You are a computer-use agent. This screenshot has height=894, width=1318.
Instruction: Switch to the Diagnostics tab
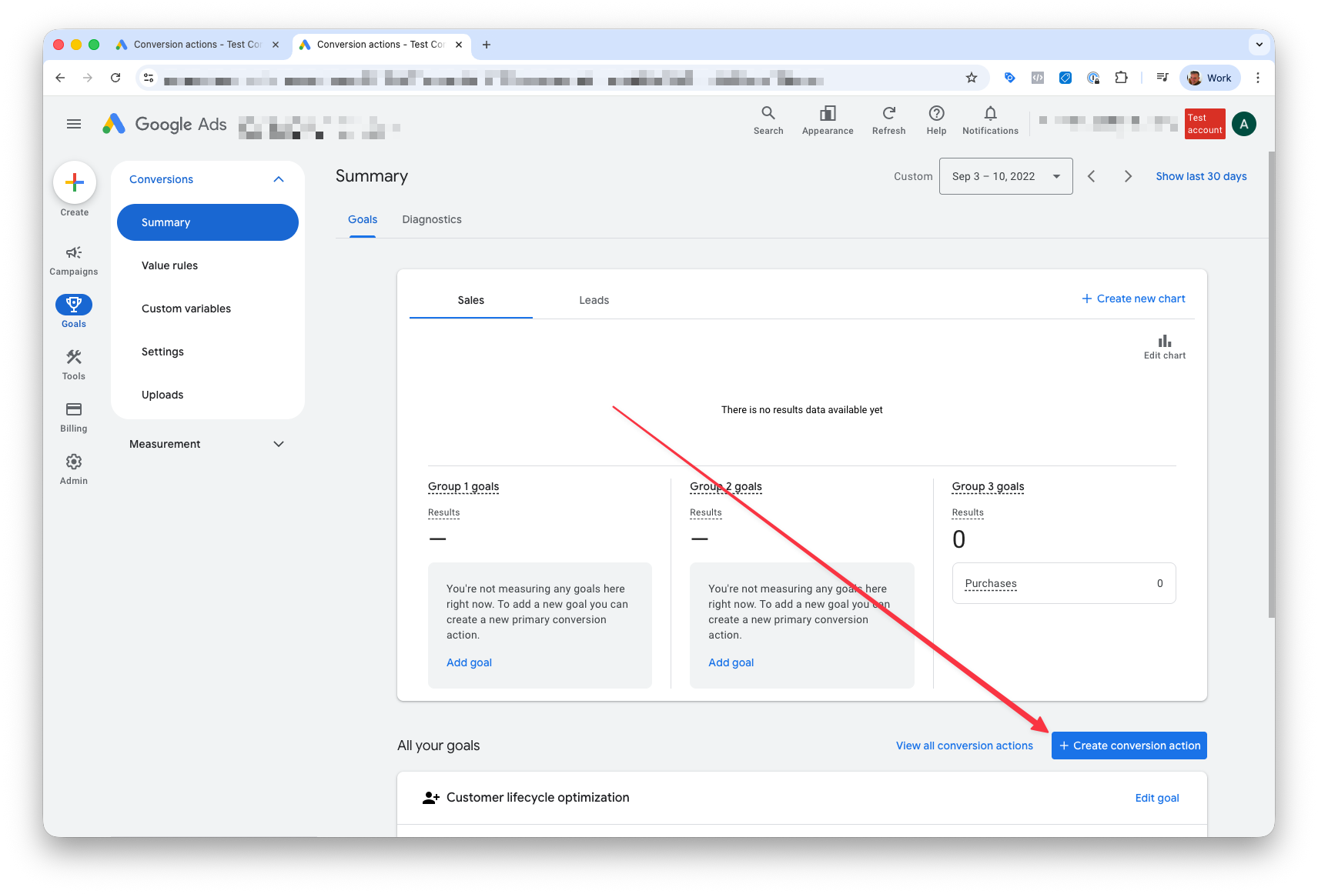(431, 219)
